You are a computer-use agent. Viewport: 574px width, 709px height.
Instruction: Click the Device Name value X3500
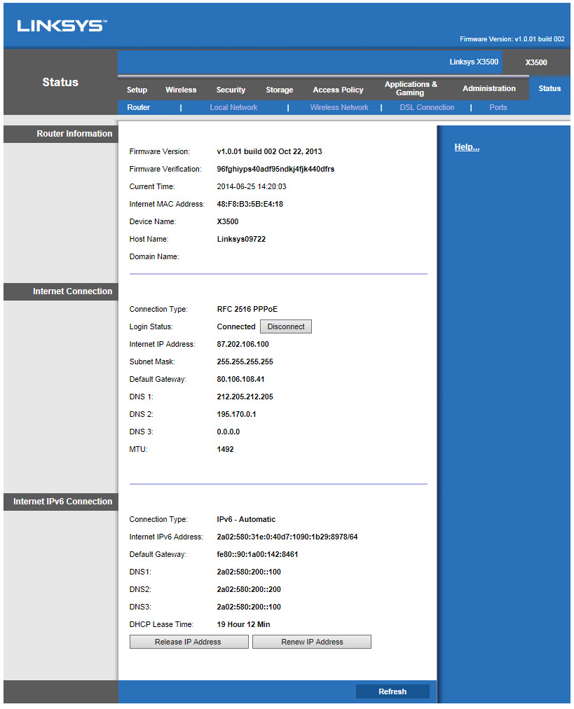tap(228, 221)
